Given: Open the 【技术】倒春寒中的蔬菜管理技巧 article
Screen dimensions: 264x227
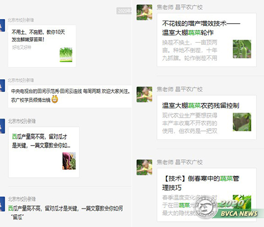Looking at the screenshot, I should tap(206, 195).
